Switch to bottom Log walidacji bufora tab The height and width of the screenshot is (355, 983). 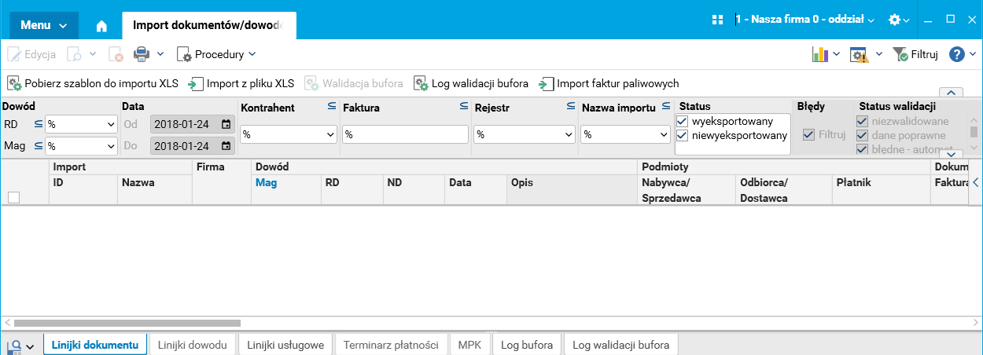point(621,345)
